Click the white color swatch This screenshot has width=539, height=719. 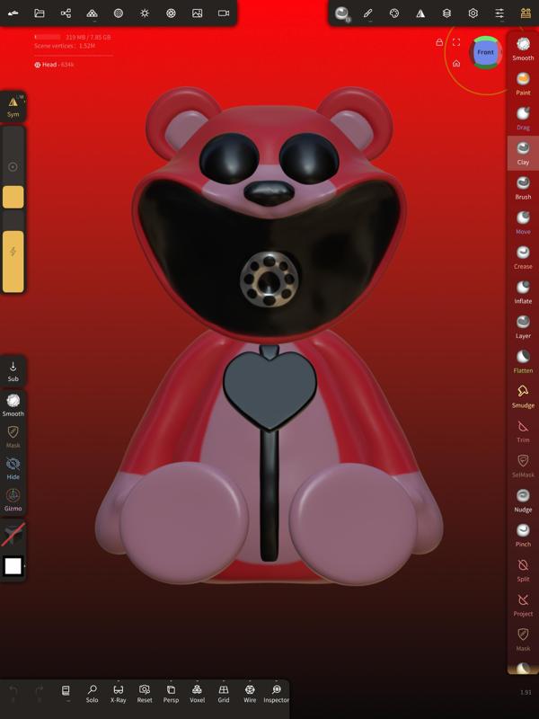click(13, 566)
